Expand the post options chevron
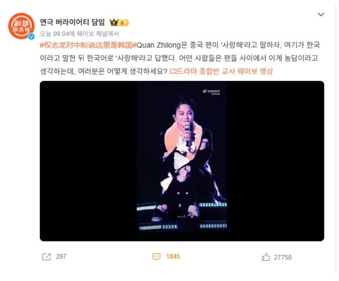Viewport: 339px width, 281px height. click(321, 14)
